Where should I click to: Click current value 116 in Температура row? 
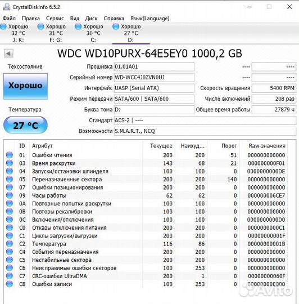[x=167, y=244]
